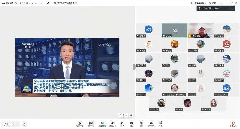
Task: Open meeting details in top-left corner
Action: click(8, 3)
